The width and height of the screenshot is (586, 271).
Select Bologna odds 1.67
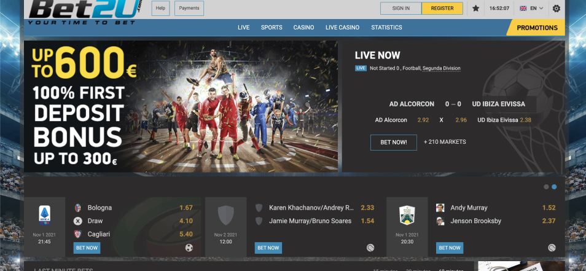pos(186,208)
